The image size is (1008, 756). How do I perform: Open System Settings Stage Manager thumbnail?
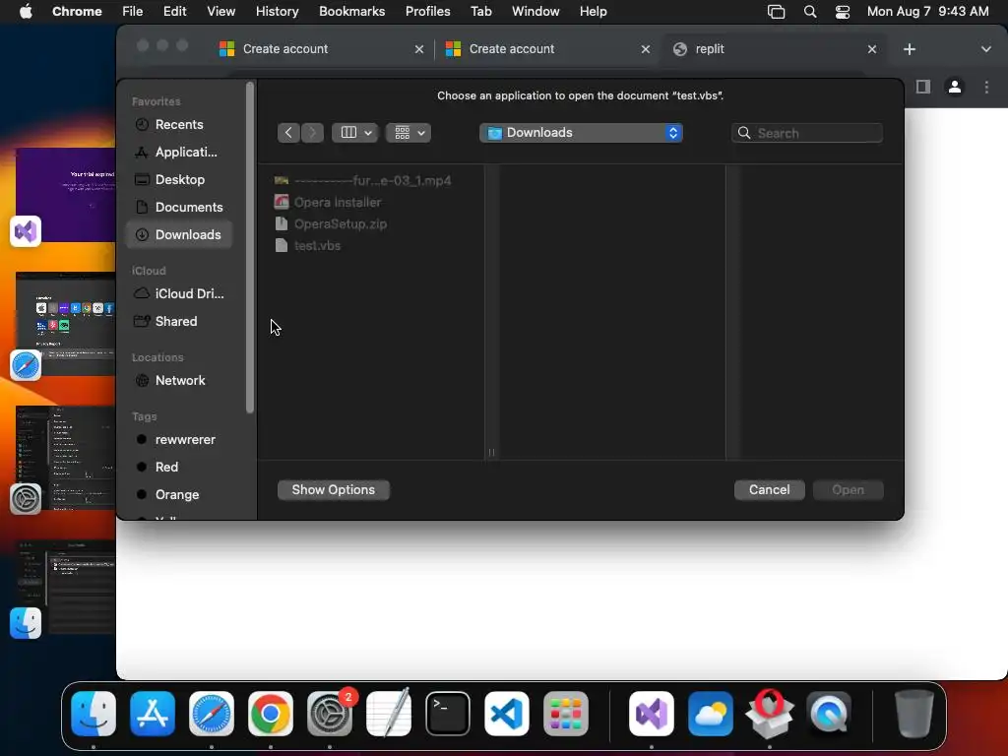click(66, 459)
